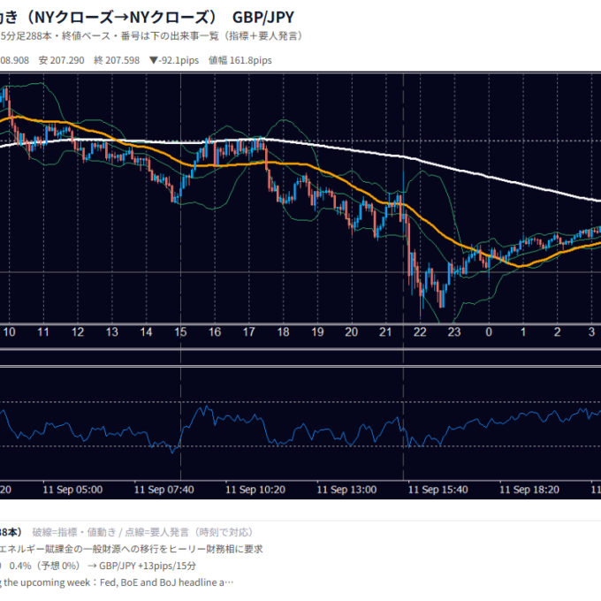
Task: Click hour label 12 on chart axis
Action: pos(78,332)
